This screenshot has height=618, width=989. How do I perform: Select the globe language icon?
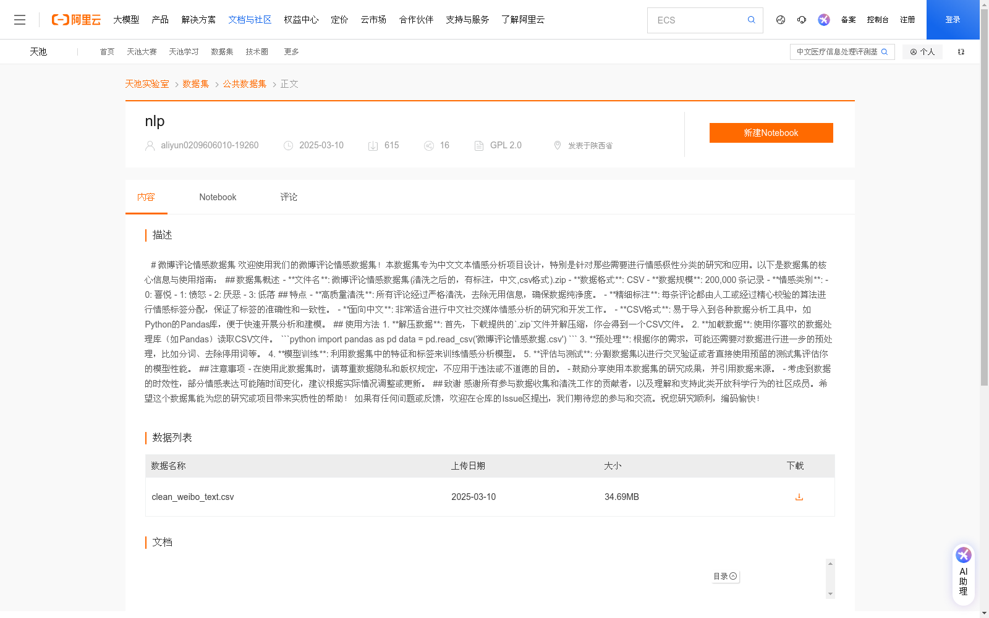click(780, 20)
